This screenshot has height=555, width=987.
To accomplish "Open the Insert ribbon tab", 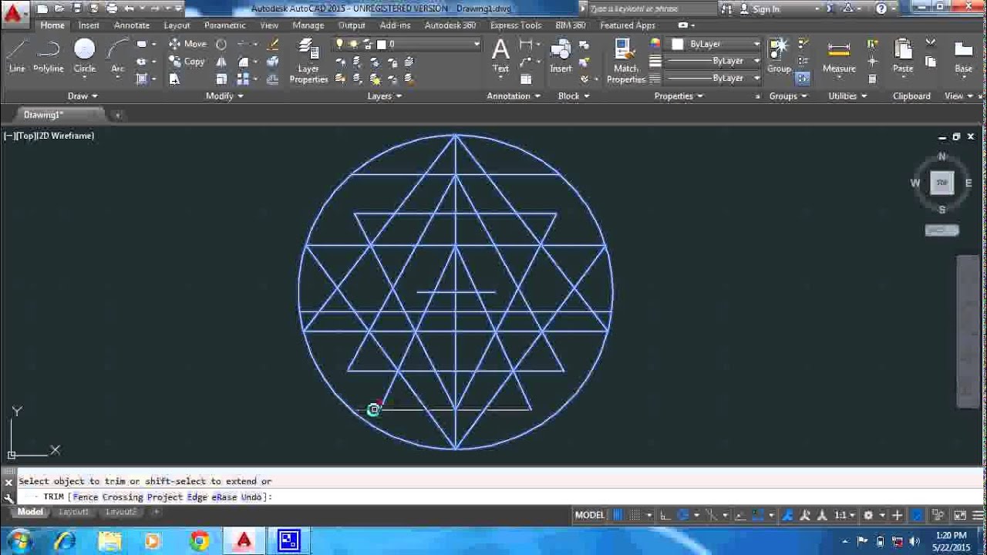I will point(89,25).
